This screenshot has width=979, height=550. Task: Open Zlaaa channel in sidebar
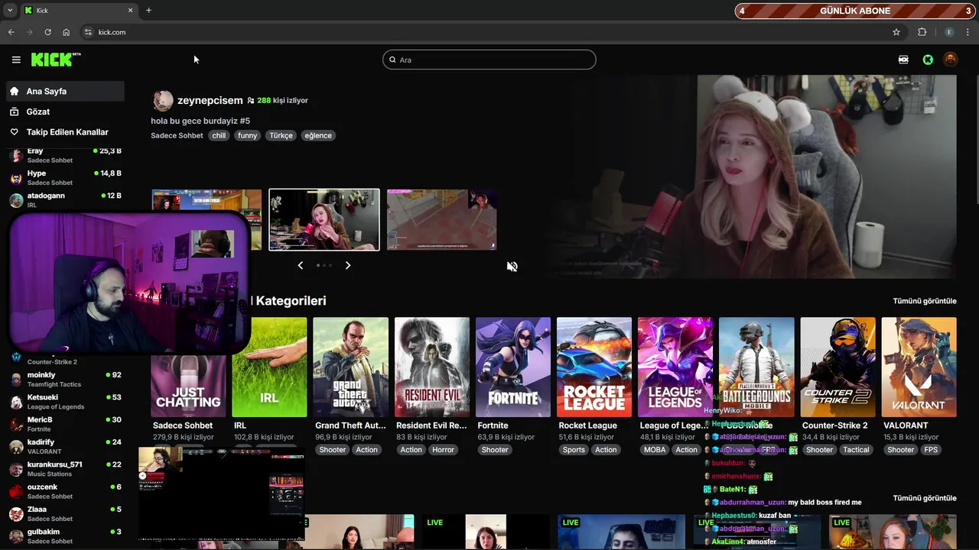tap(65, 513)
